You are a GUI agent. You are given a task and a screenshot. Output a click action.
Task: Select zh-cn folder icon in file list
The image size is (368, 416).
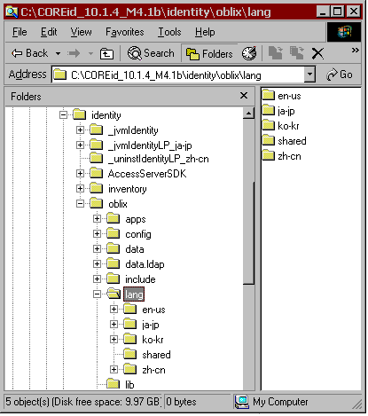click(x=269, y=155)
